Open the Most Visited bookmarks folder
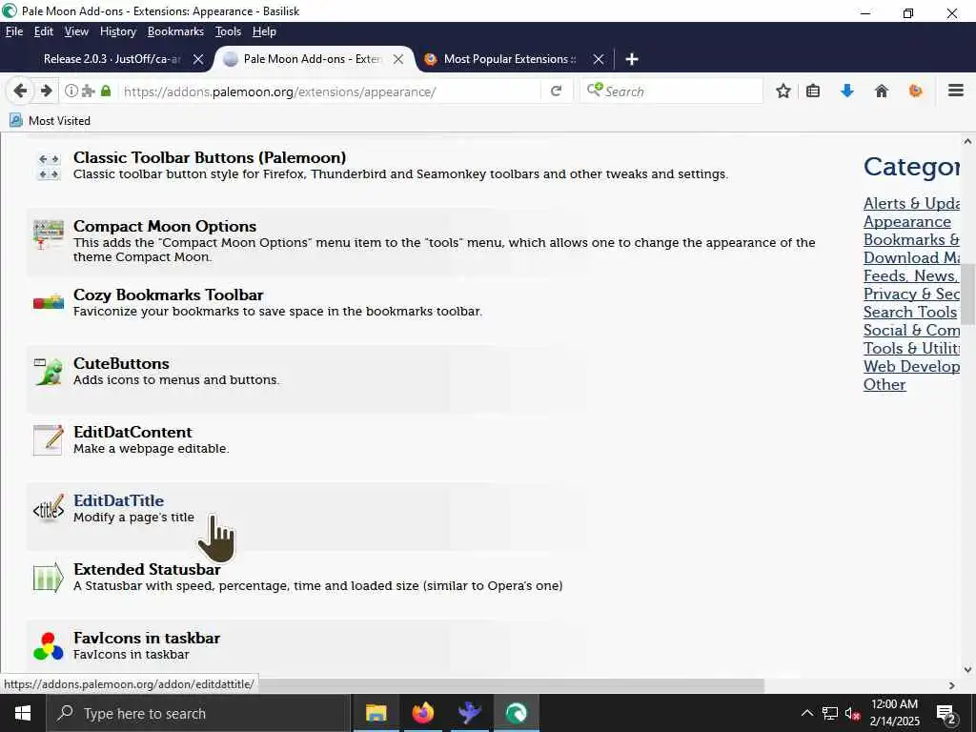The height and width of the screenshot is (732, 976). tap(50, 121)
